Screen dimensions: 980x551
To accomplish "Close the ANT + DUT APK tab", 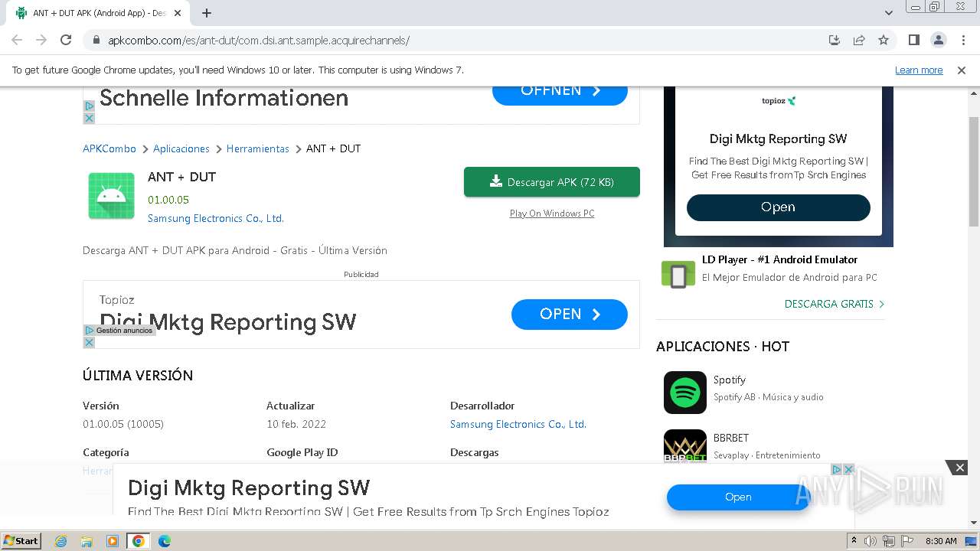I will coord(178,13).
